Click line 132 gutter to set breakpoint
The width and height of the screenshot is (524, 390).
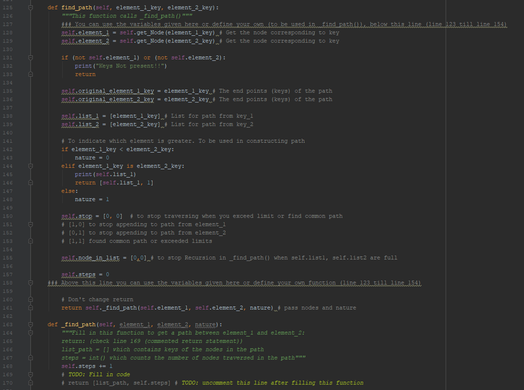coord(19,66)
